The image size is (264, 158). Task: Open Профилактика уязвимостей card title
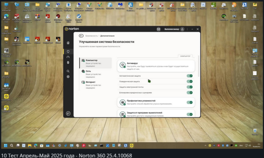tap(141, 101)
